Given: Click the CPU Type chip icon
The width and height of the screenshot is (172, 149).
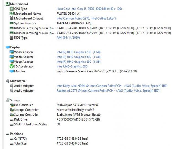Looking at the screenshot, I should tap(12, 9).
